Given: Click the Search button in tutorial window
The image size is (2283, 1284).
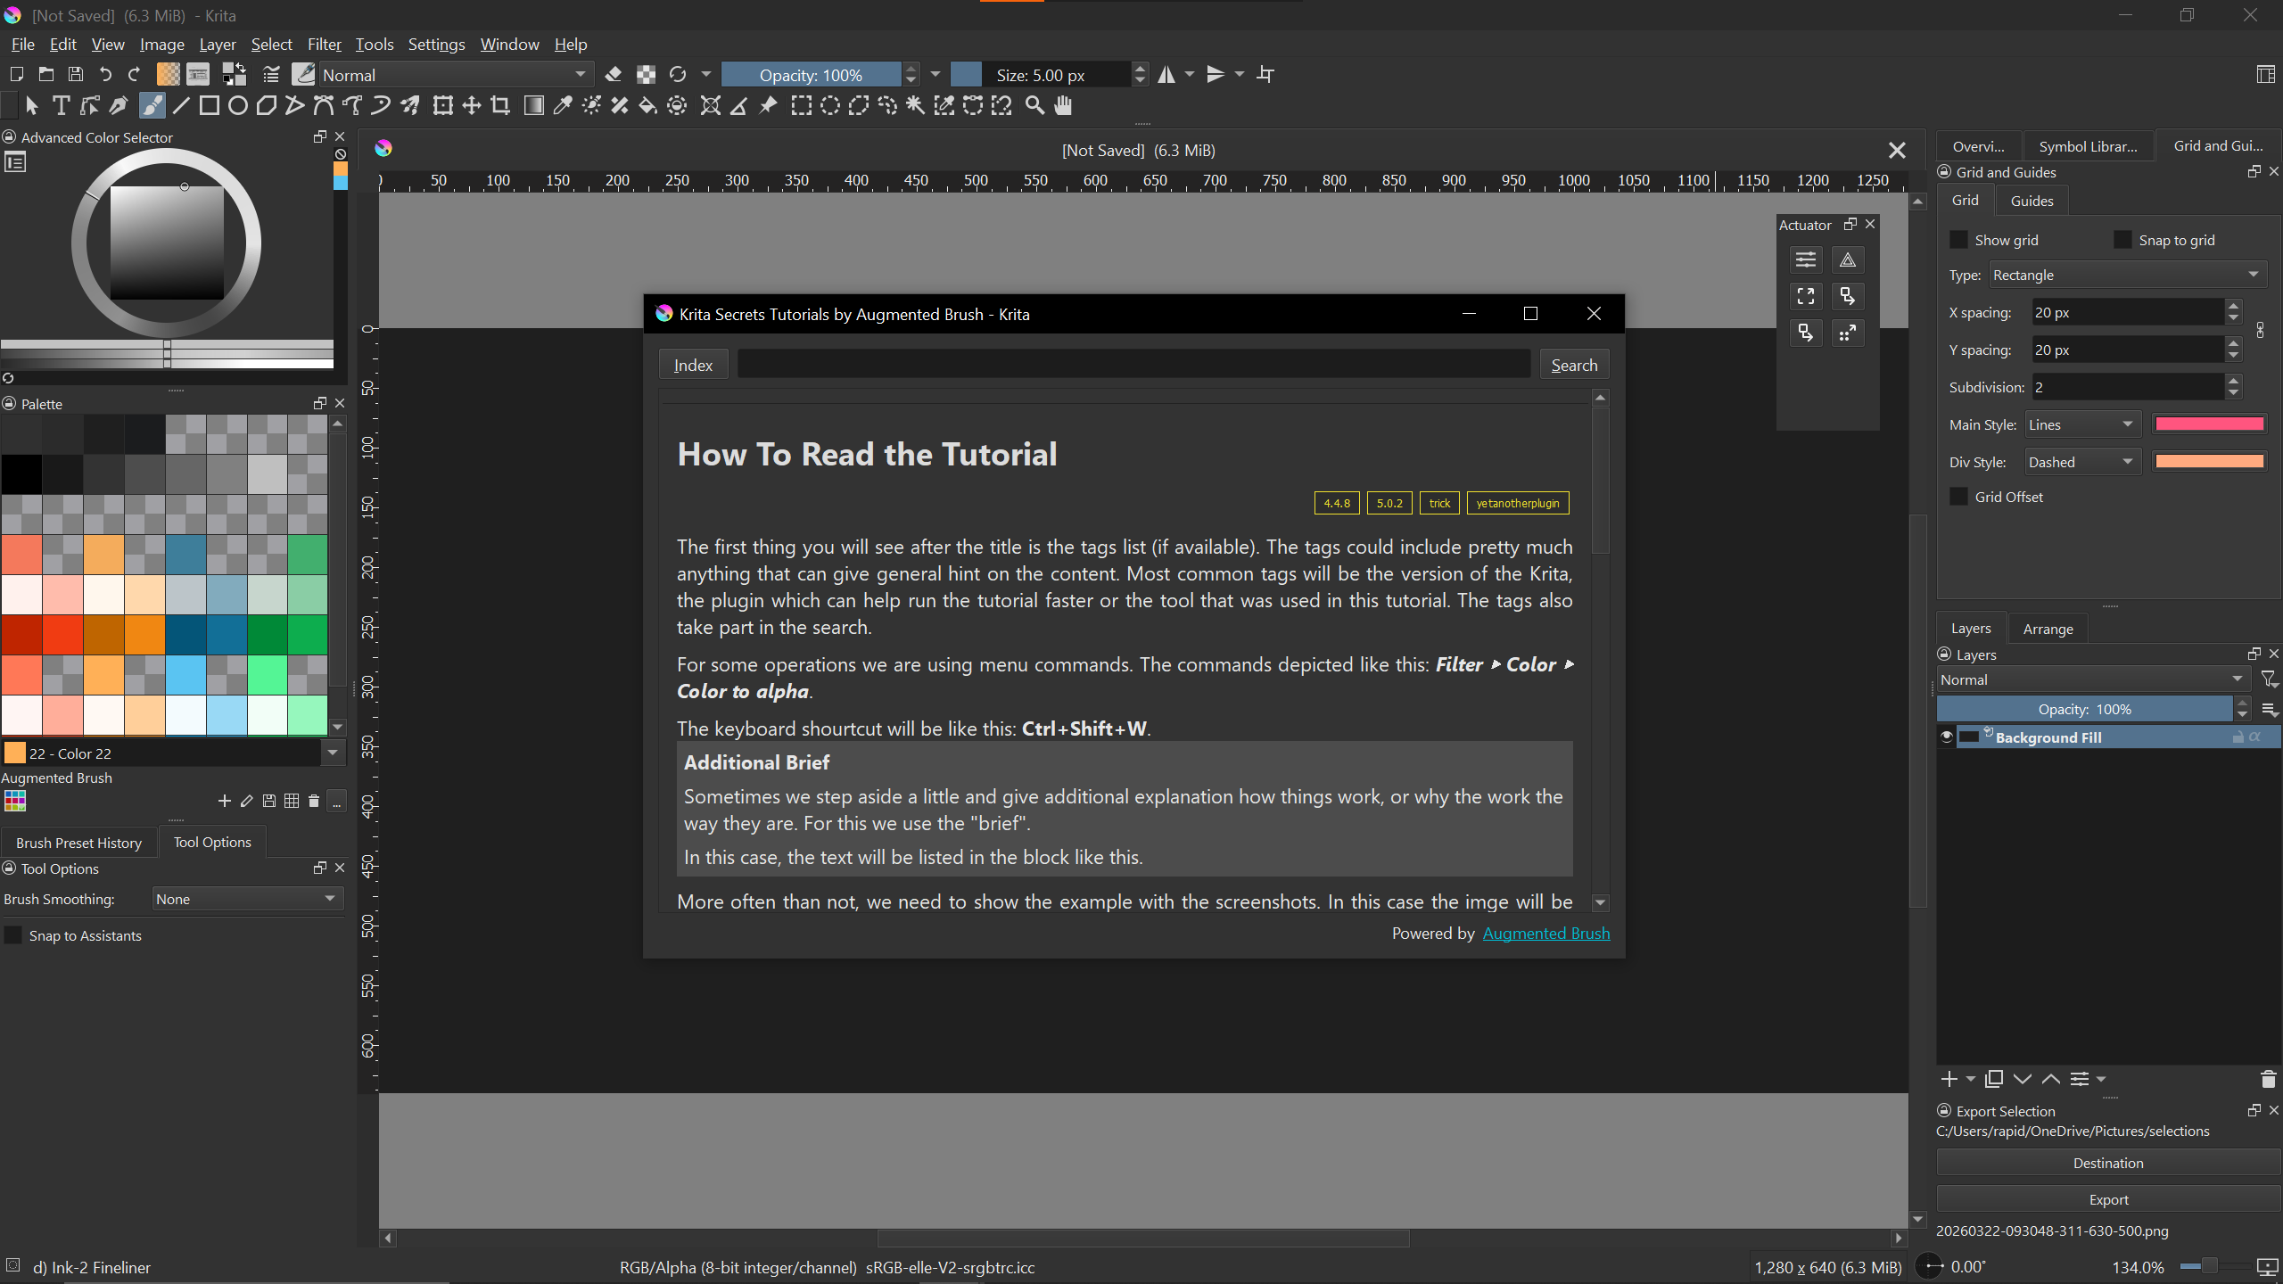Looking at the screenshot, I should [x=1573, y=366].
